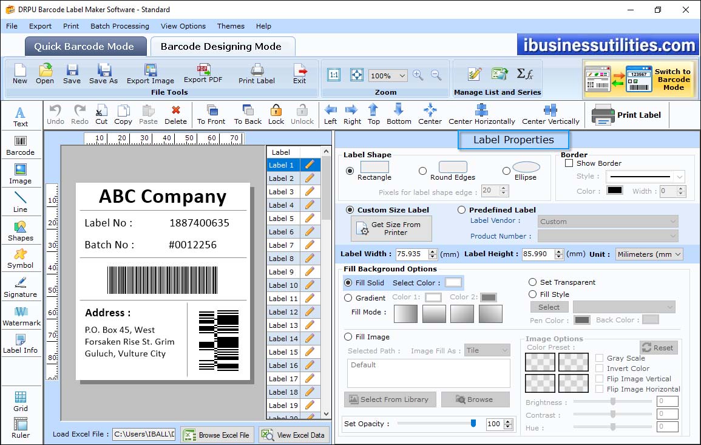Screen dimensions: 701x445
Task: Click Switch to Barcode Mode button
Action: pyautogui.click(x=640, y=79)
